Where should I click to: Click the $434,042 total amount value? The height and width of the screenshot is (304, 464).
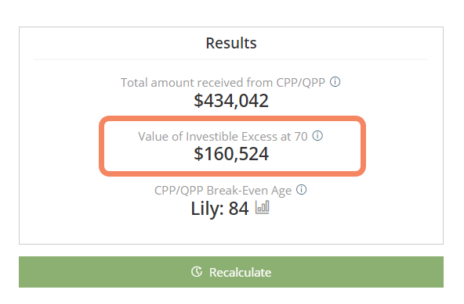coord(231,101)
